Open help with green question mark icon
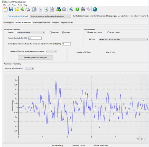This screenshot has height=147, width=149. click(x=77, y=9)
